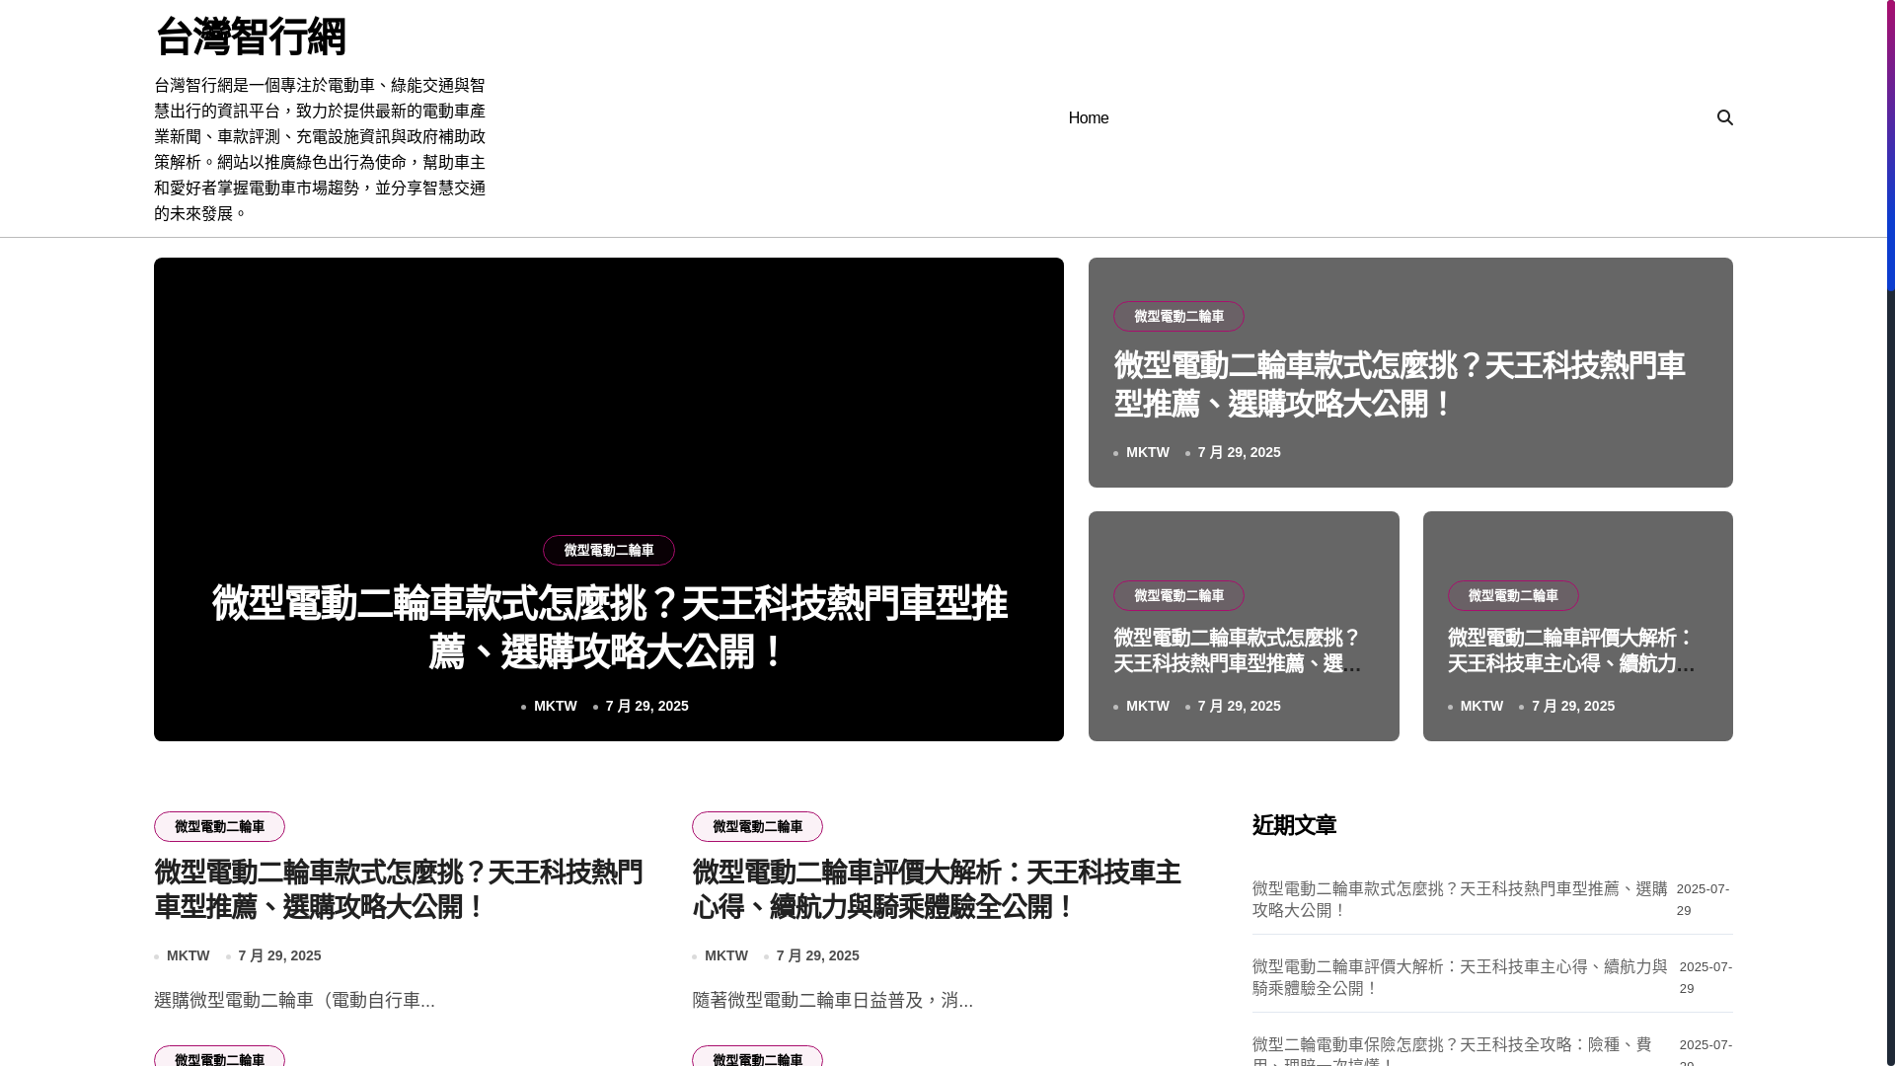The width and height of the screenshot is (1895, 1066).
Task: Open the Home menu item
Action: [1088, 118]
